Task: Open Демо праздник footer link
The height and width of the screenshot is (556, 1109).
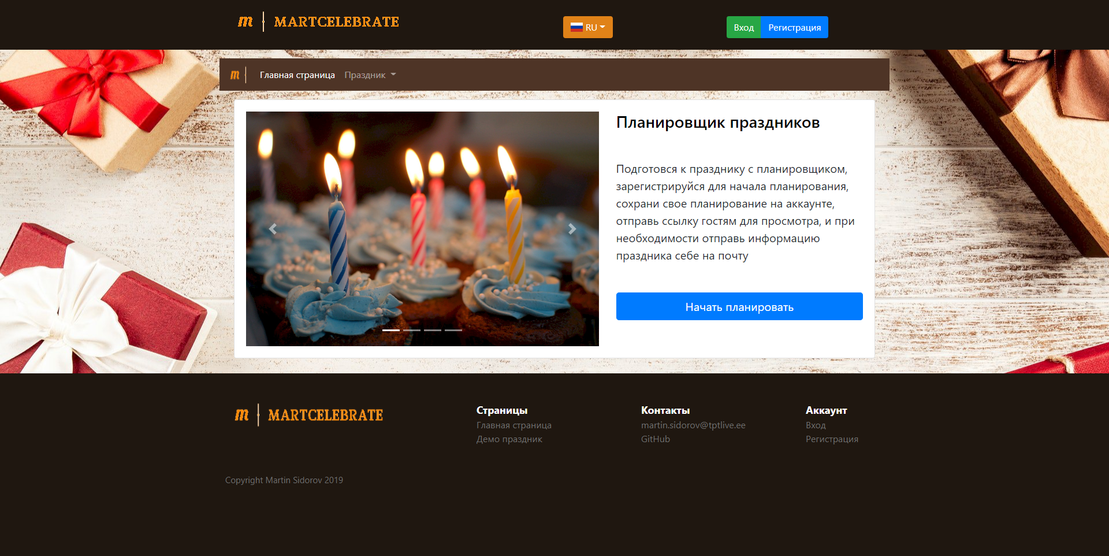Action: (509, 439)
